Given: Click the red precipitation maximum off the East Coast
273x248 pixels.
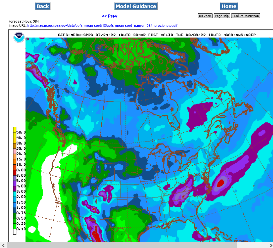Looking at the screenshot, I should tap(221, 183).
